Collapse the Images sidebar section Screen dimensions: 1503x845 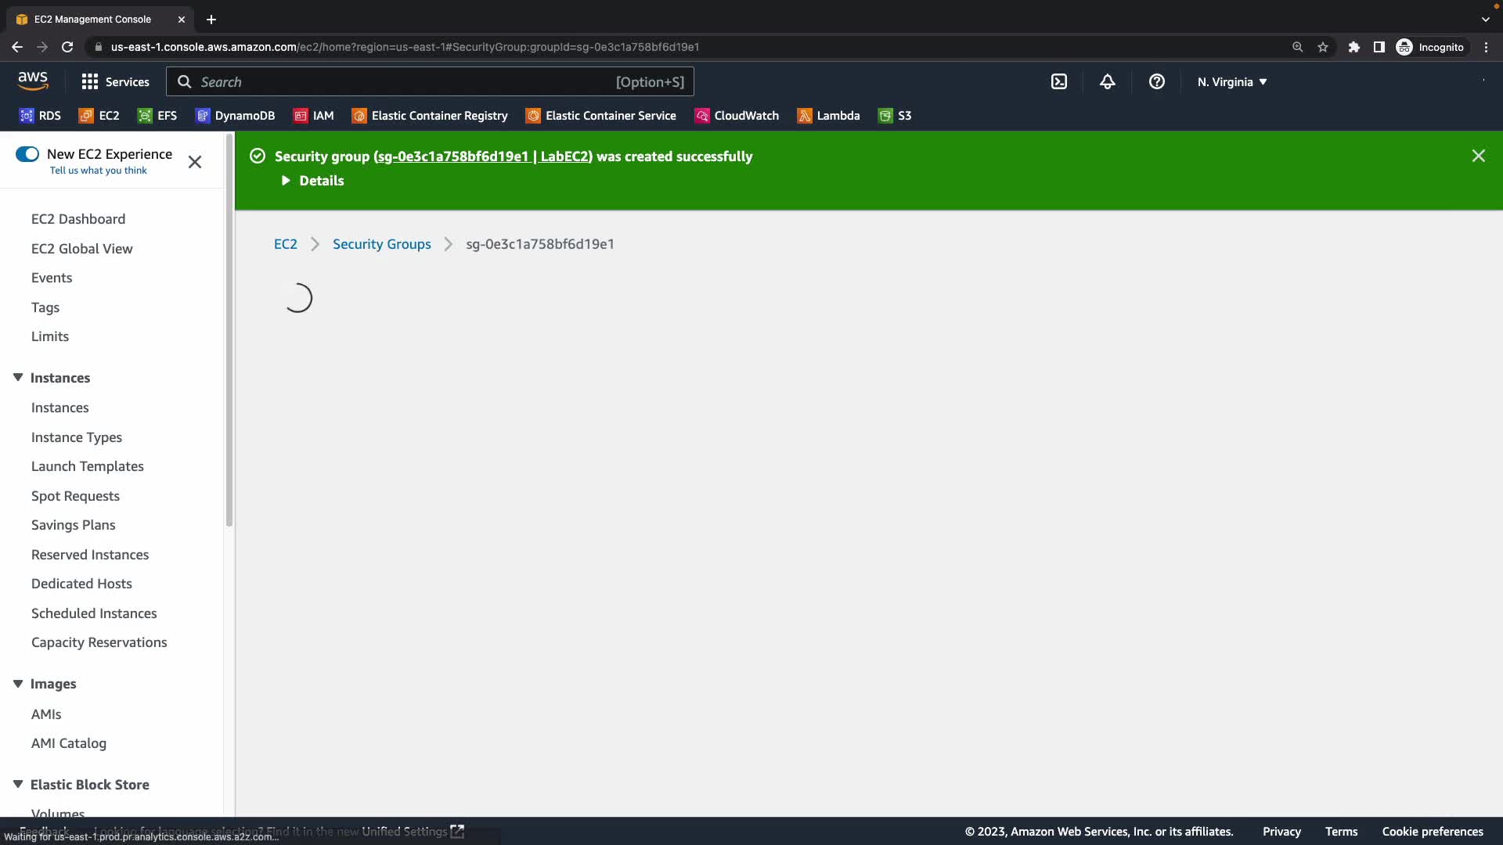pyautogui.click(x=18, y=684)
